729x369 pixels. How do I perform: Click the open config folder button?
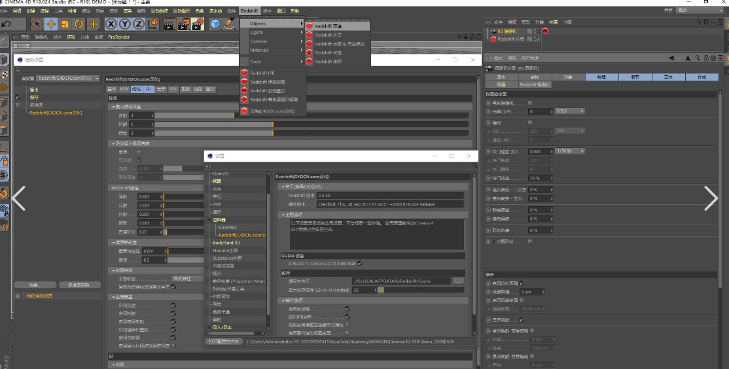224,342
